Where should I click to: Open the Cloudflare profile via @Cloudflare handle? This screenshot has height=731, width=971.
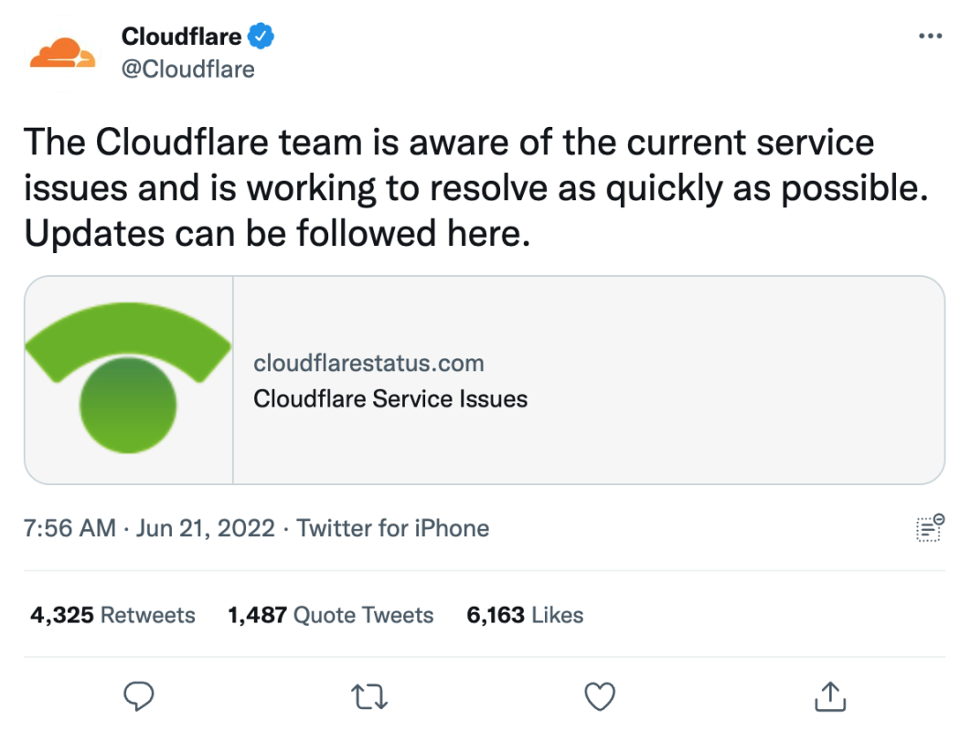click(x=187, y=69)
